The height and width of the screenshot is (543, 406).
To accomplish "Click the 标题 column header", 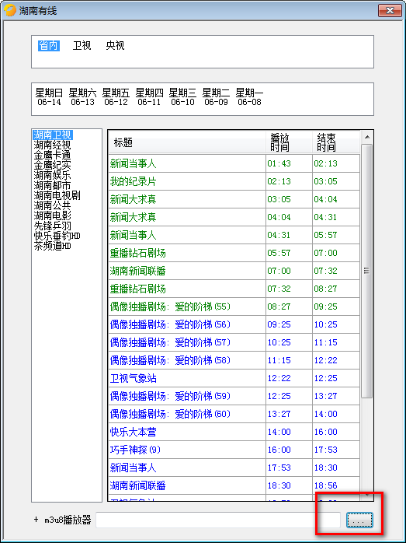I will 187,142.
